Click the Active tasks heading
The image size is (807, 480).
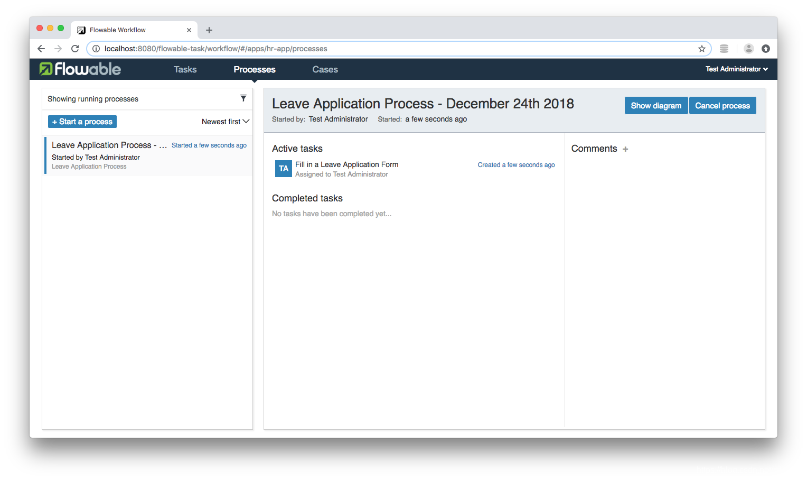pyautogui.click(x=297, y=149)
